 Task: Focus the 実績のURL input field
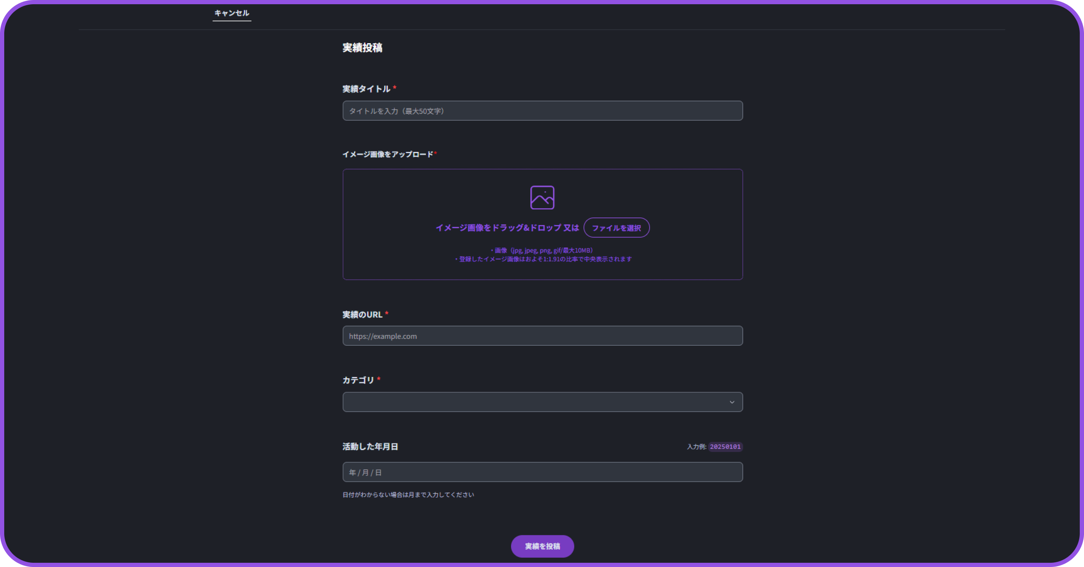click(x=542, y=336)
